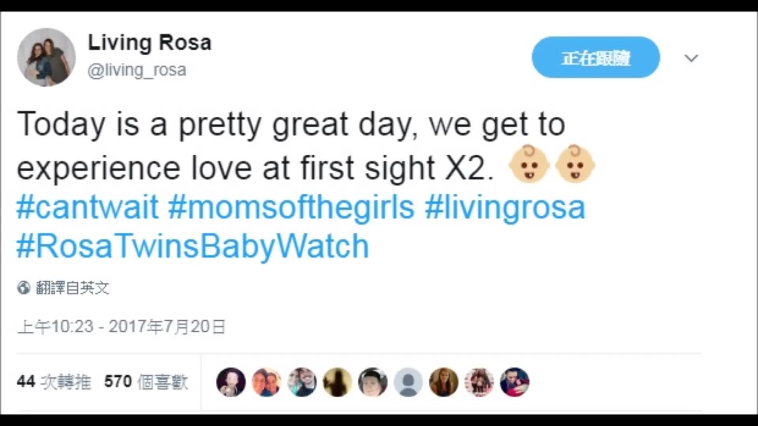758x426 pixels.
Task: Open the #momsofthegirls hashtag
Action: [291, 207]
